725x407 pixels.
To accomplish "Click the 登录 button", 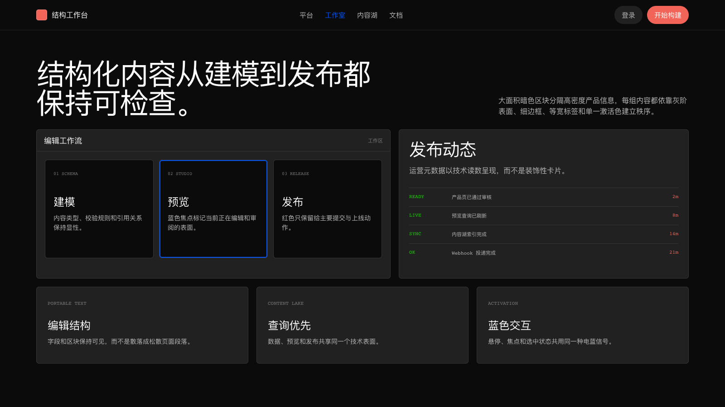I will [x=628, y=15].
